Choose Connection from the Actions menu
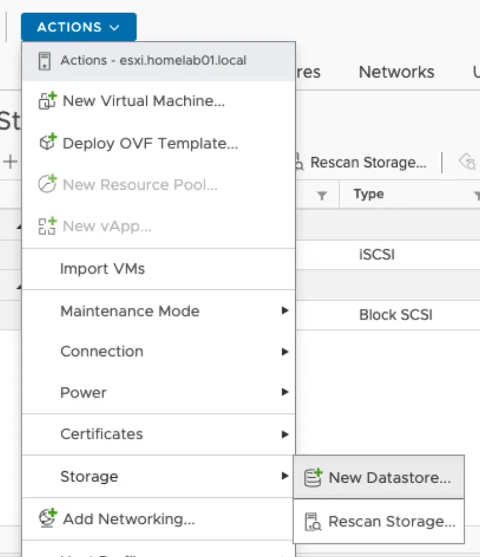The image size is (480, 557). [x=101, y=351]
